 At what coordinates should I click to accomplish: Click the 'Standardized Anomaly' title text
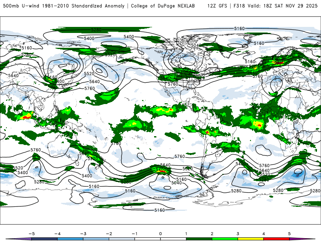click(x=98, y=6)
